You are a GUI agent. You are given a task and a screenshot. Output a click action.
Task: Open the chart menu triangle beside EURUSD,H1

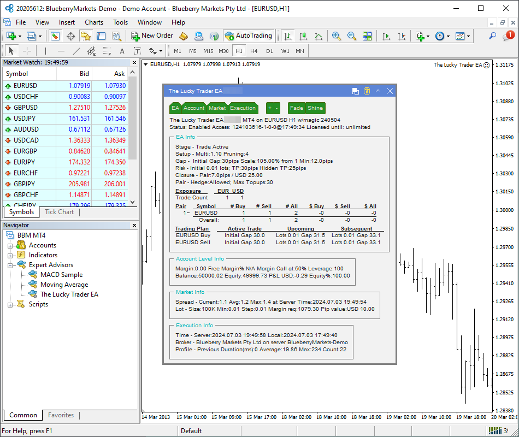145,64
